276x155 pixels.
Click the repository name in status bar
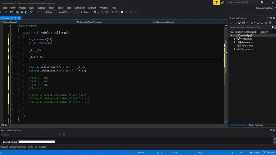(254, 152)
